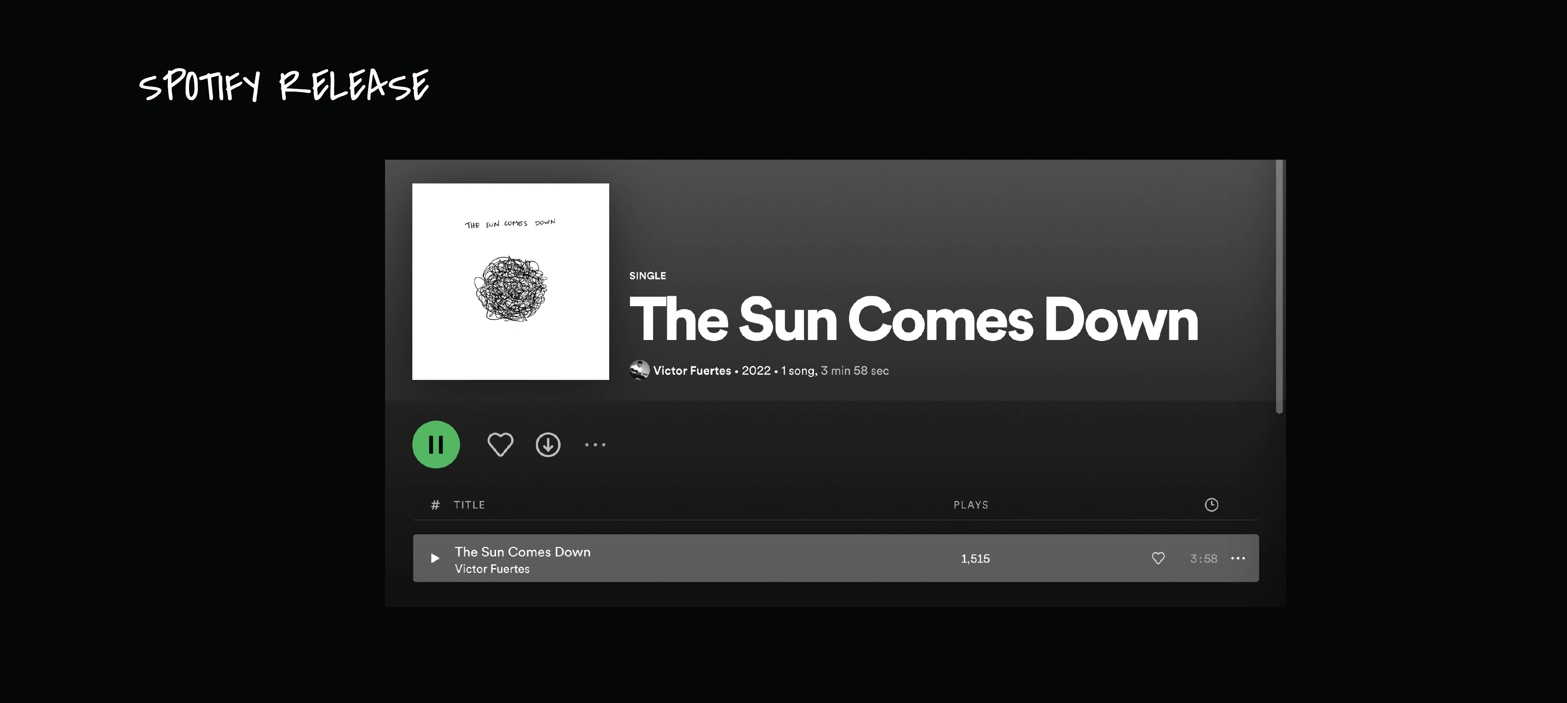Screen dimensions: 1567x703
Task: Click the clock duration column icon
Action: [1211, 504]
